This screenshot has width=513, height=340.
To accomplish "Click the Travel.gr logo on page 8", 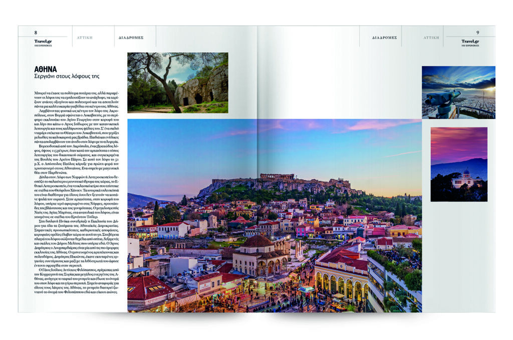I will tap(43, 41).
